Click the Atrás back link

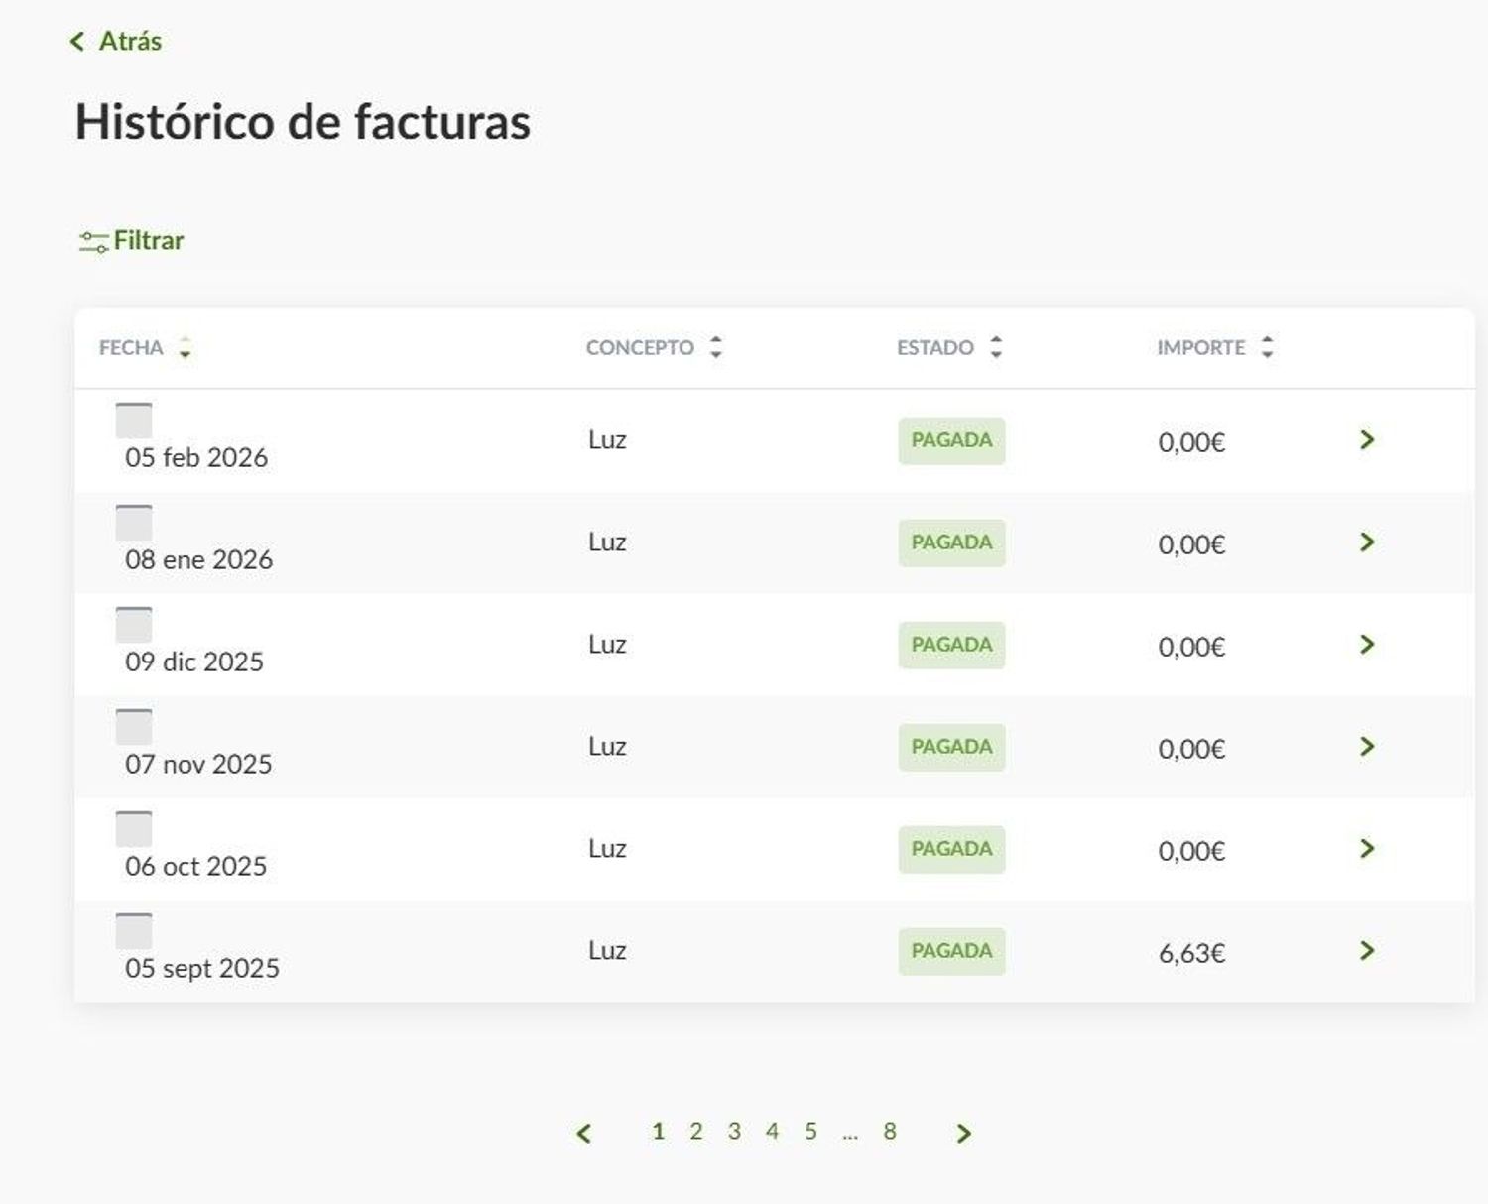coord(130,42)
